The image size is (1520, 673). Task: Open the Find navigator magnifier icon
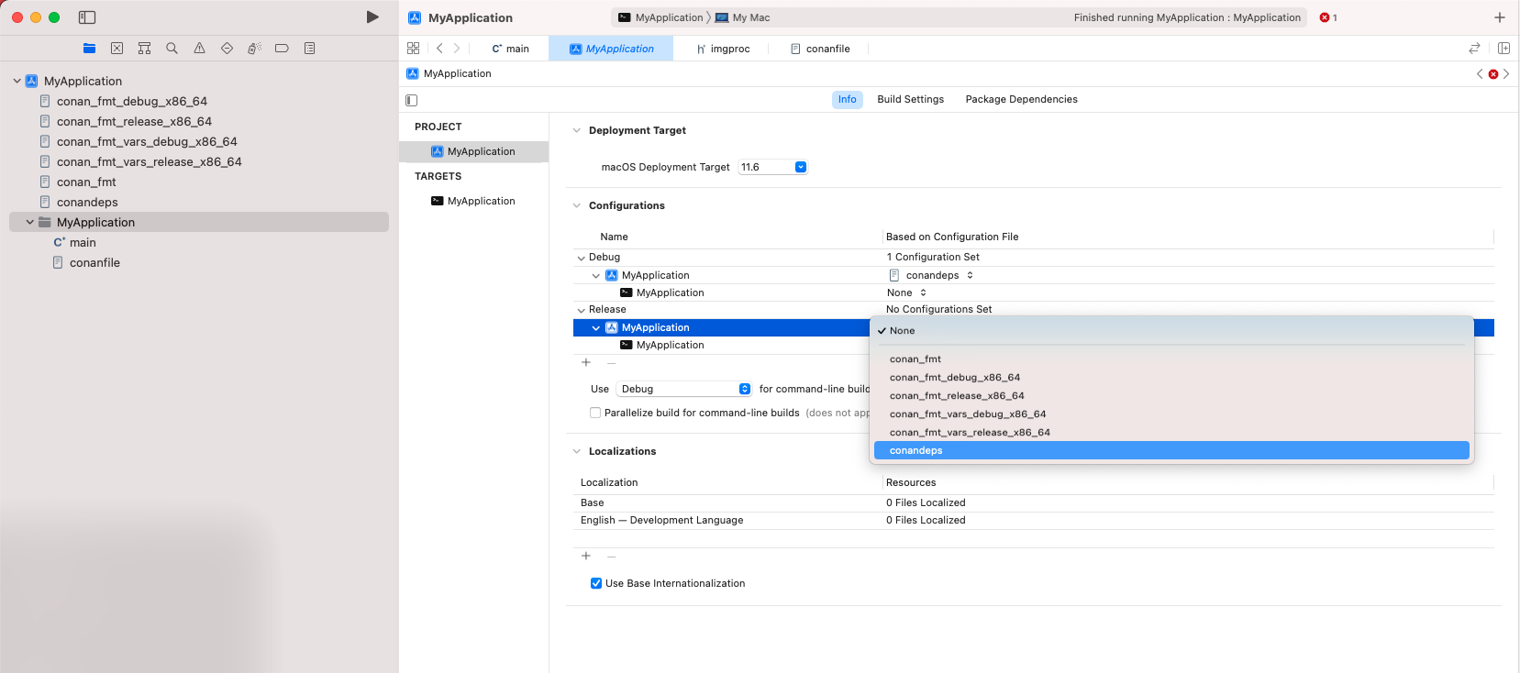coord(172,49)
